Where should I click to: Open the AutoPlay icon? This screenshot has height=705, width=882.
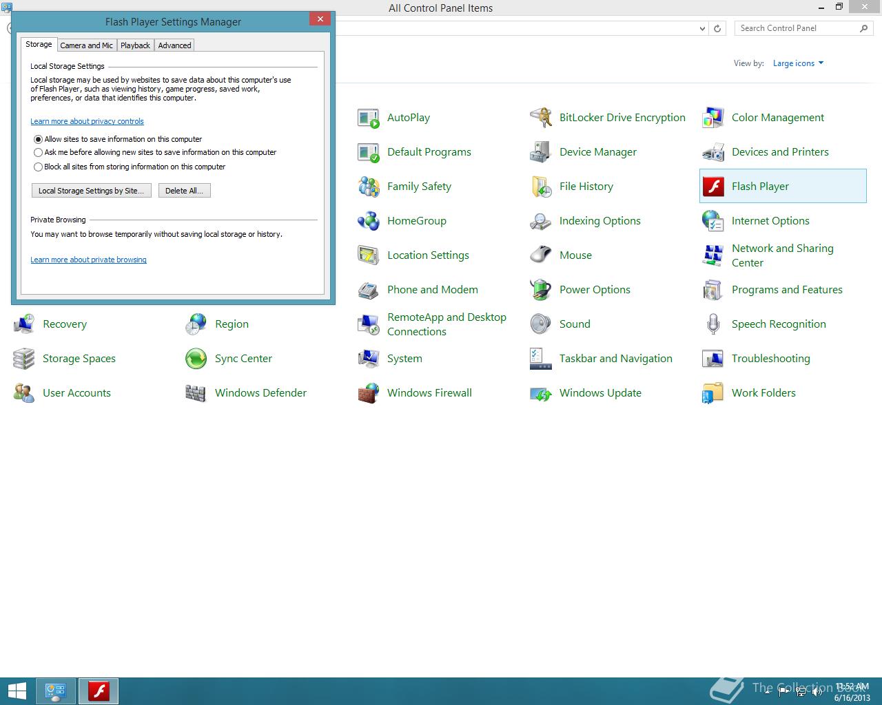tap(369, 118)
